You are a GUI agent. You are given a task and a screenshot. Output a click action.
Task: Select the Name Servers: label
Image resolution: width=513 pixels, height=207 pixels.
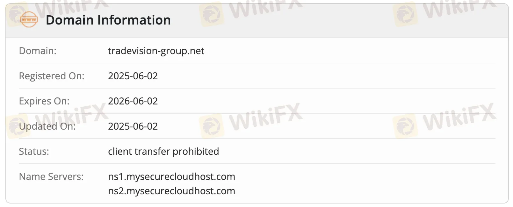click(x=51, y=177)
